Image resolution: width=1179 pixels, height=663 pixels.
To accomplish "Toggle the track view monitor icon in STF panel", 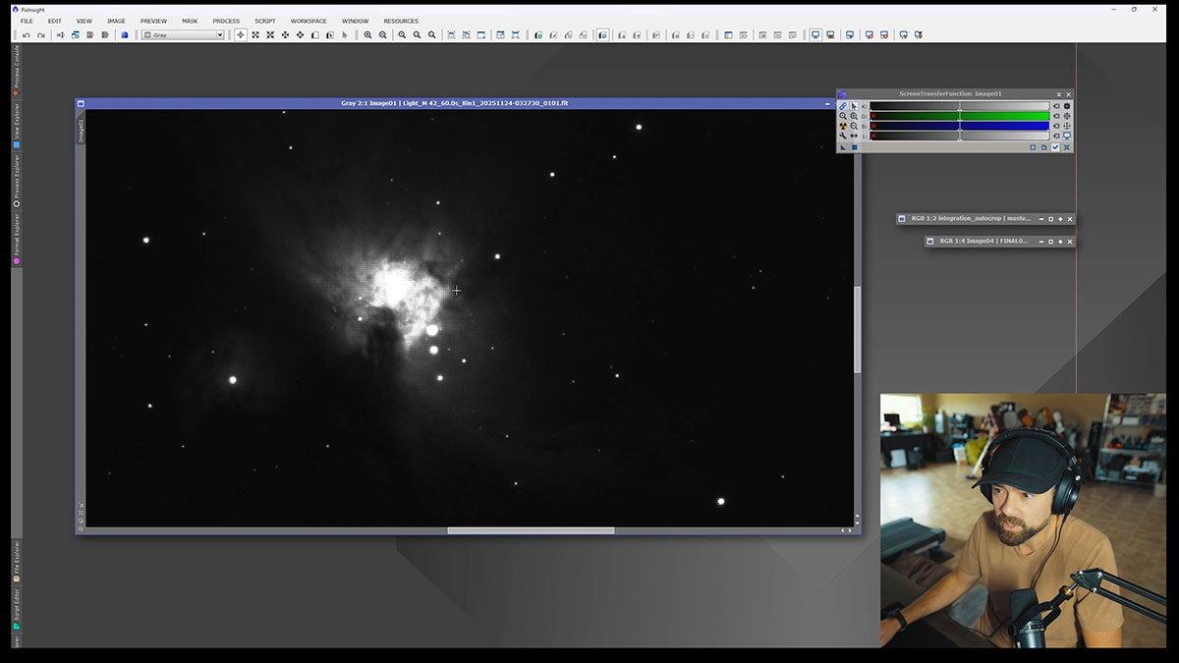I will (1065, 136).
